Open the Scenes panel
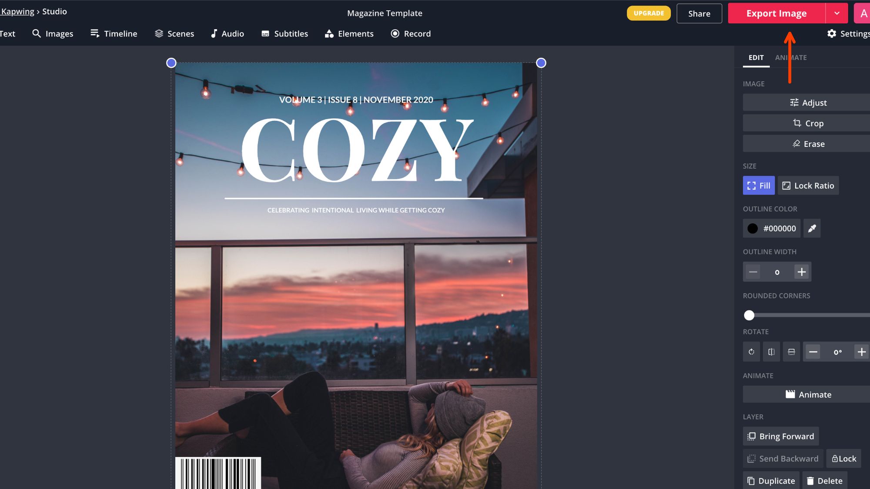This screenshot has width=870, height=489. coord(174,33)
